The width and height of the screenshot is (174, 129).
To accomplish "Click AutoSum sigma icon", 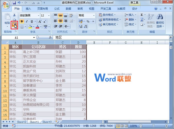I will pyautogui.click(x=142, y=15).
